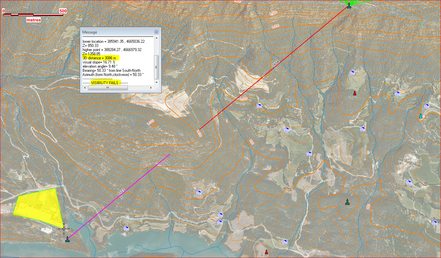Click the "1.100" contour label at red line end
441x258 pixels.
click(199, 133)
